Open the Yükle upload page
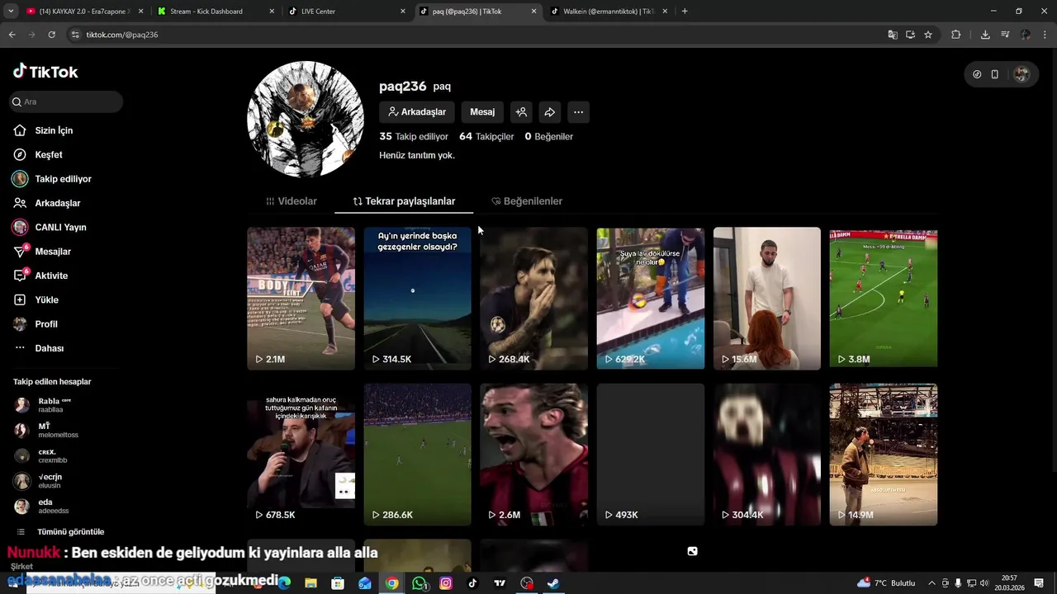Viewport: 1057px width, 594px height. point(46,299)
